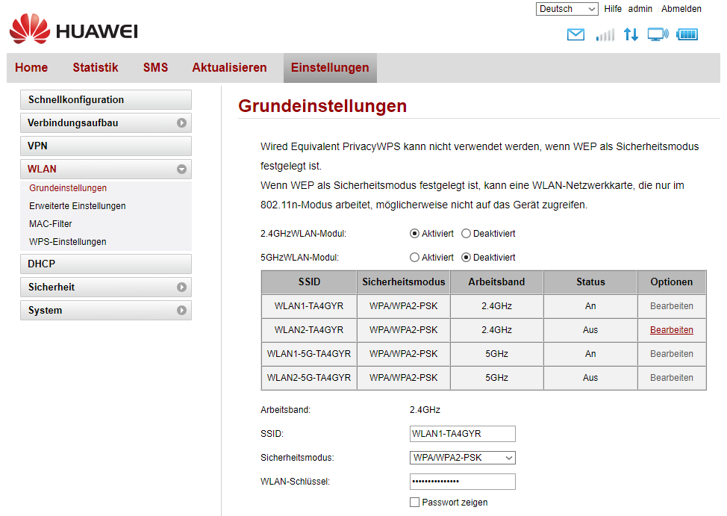This screenshot has height=516, width=727.
Task: Click the battery status icon
Action: point(687,34)
